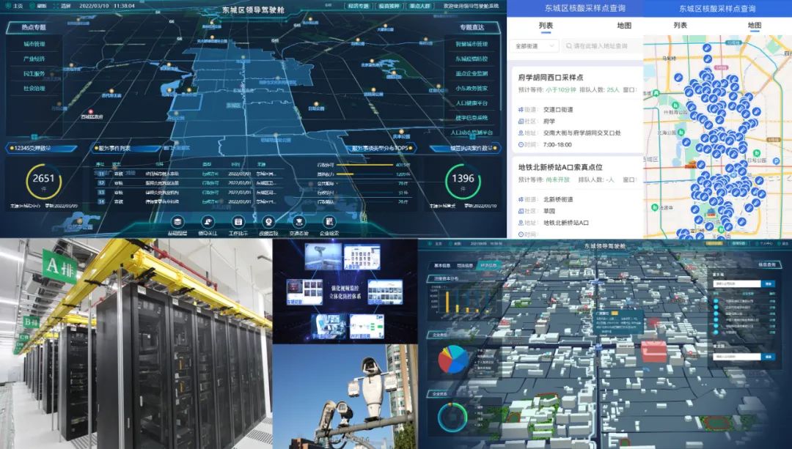Screen dimensions: 792x449
Task: Open the 重点人群 topic button
Action: 419,6
